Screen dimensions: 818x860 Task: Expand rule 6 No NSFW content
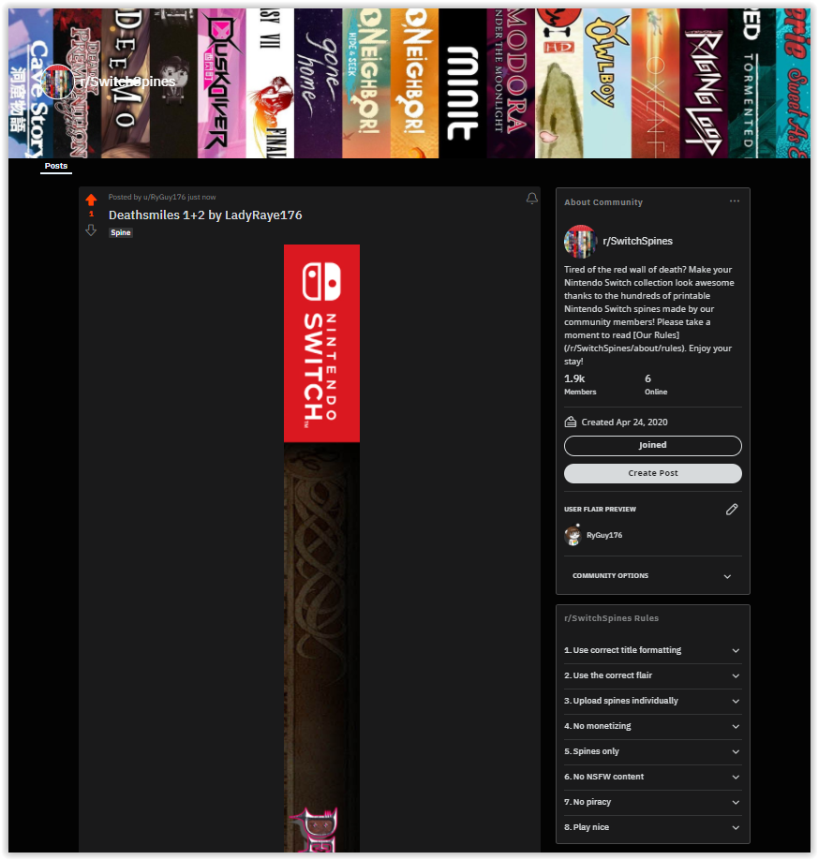click(653, 776)
